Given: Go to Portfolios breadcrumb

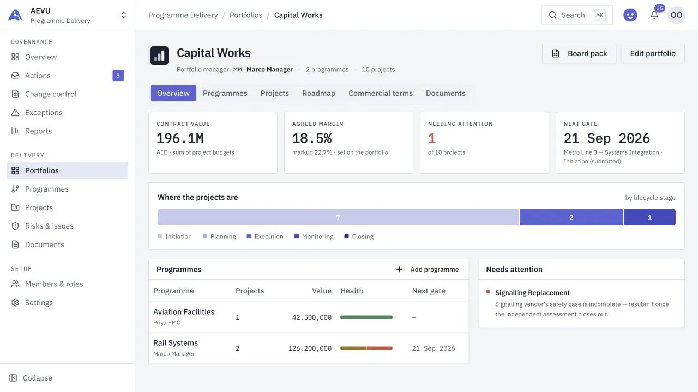Looking at the screenshot, I should 246,15.
